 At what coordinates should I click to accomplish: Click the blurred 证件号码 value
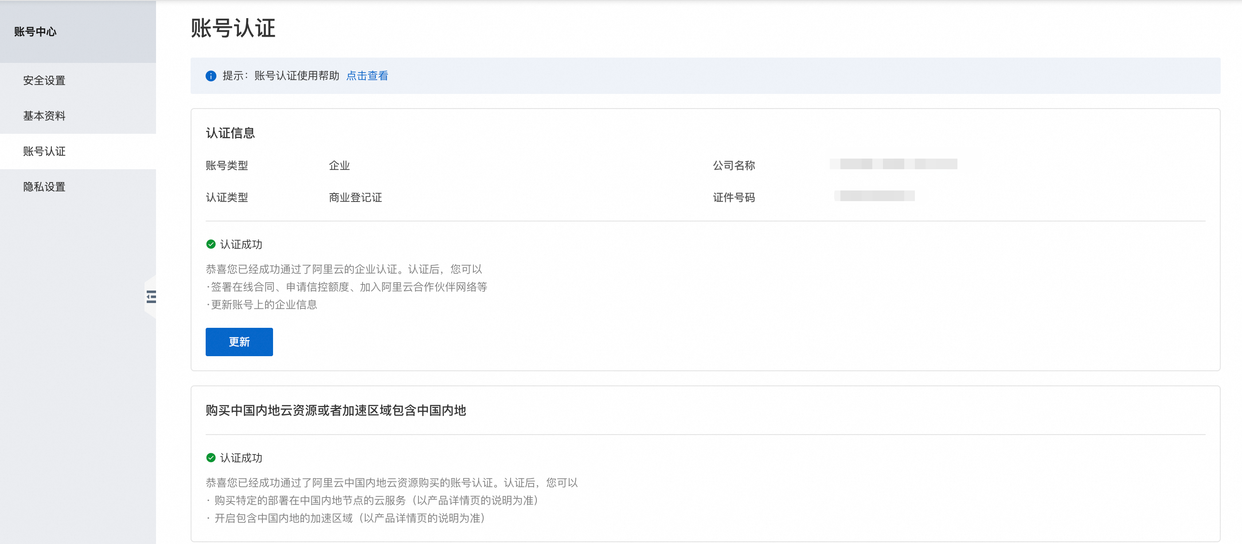point(874,196)
